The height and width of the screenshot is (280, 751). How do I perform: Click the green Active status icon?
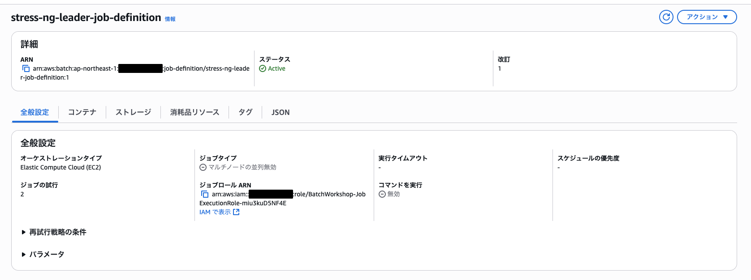pos(263,68)
